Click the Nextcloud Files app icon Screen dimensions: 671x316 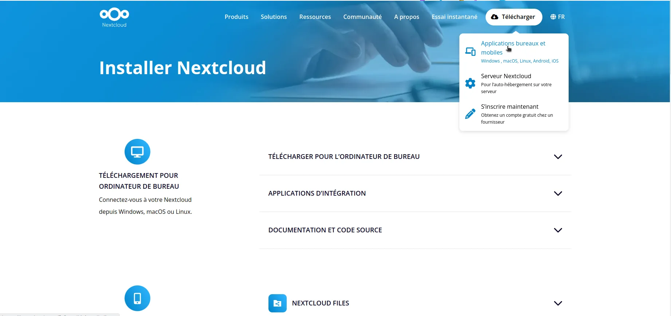click(x=278, y=303)
